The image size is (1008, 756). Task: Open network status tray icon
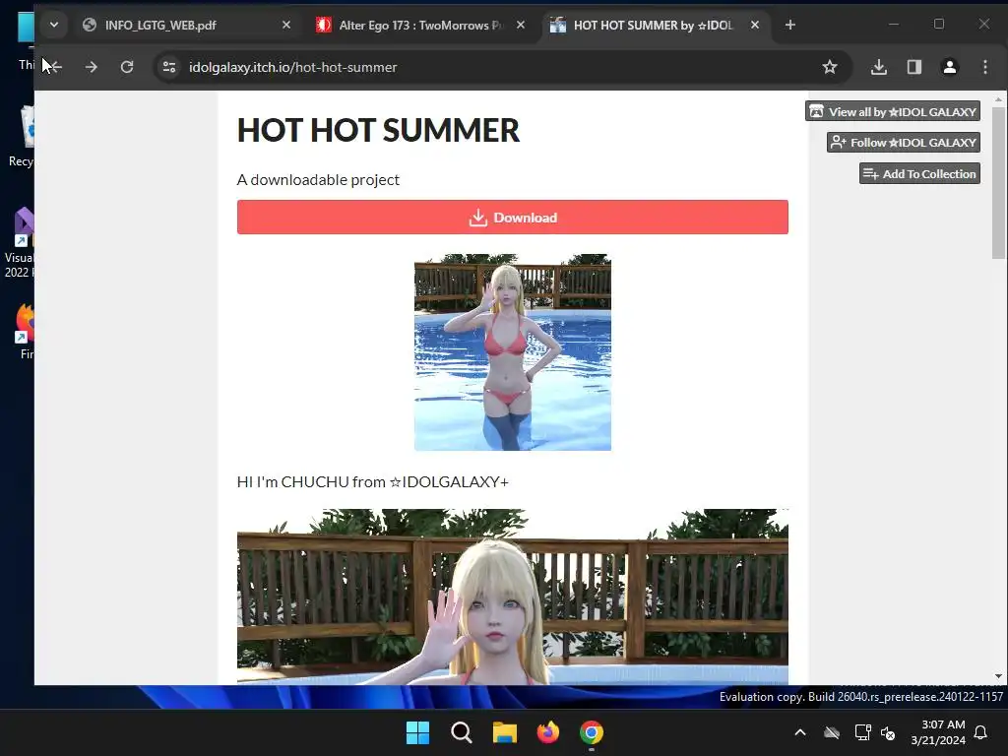click(862, 732)
